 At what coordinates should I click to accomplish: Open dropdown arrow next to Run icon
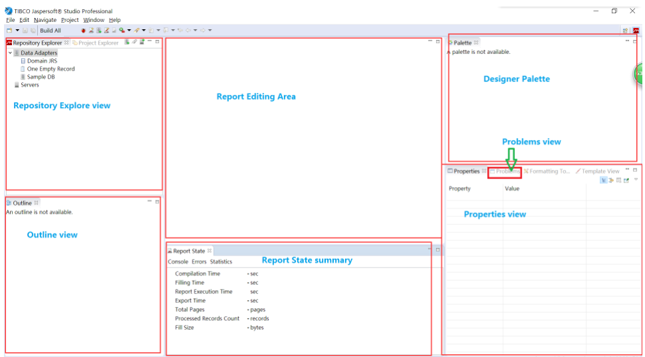(x=129, y=31)
